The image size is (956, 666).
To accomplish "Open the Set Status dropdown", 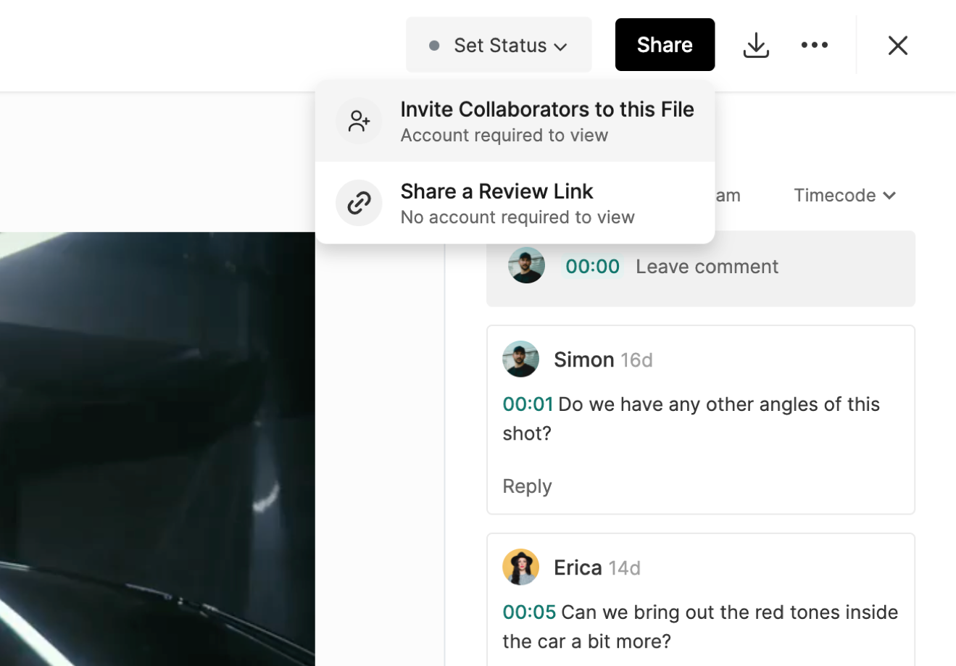I will click(x=499, y=45).
